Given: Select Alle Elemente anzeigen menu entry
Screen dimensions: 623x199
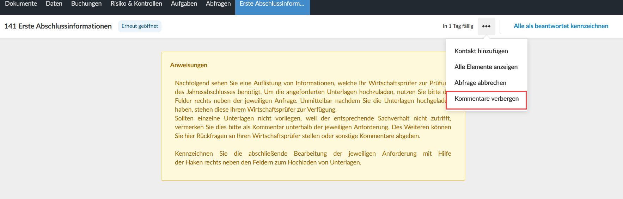Looking at the screenshot, I should 487,67.
